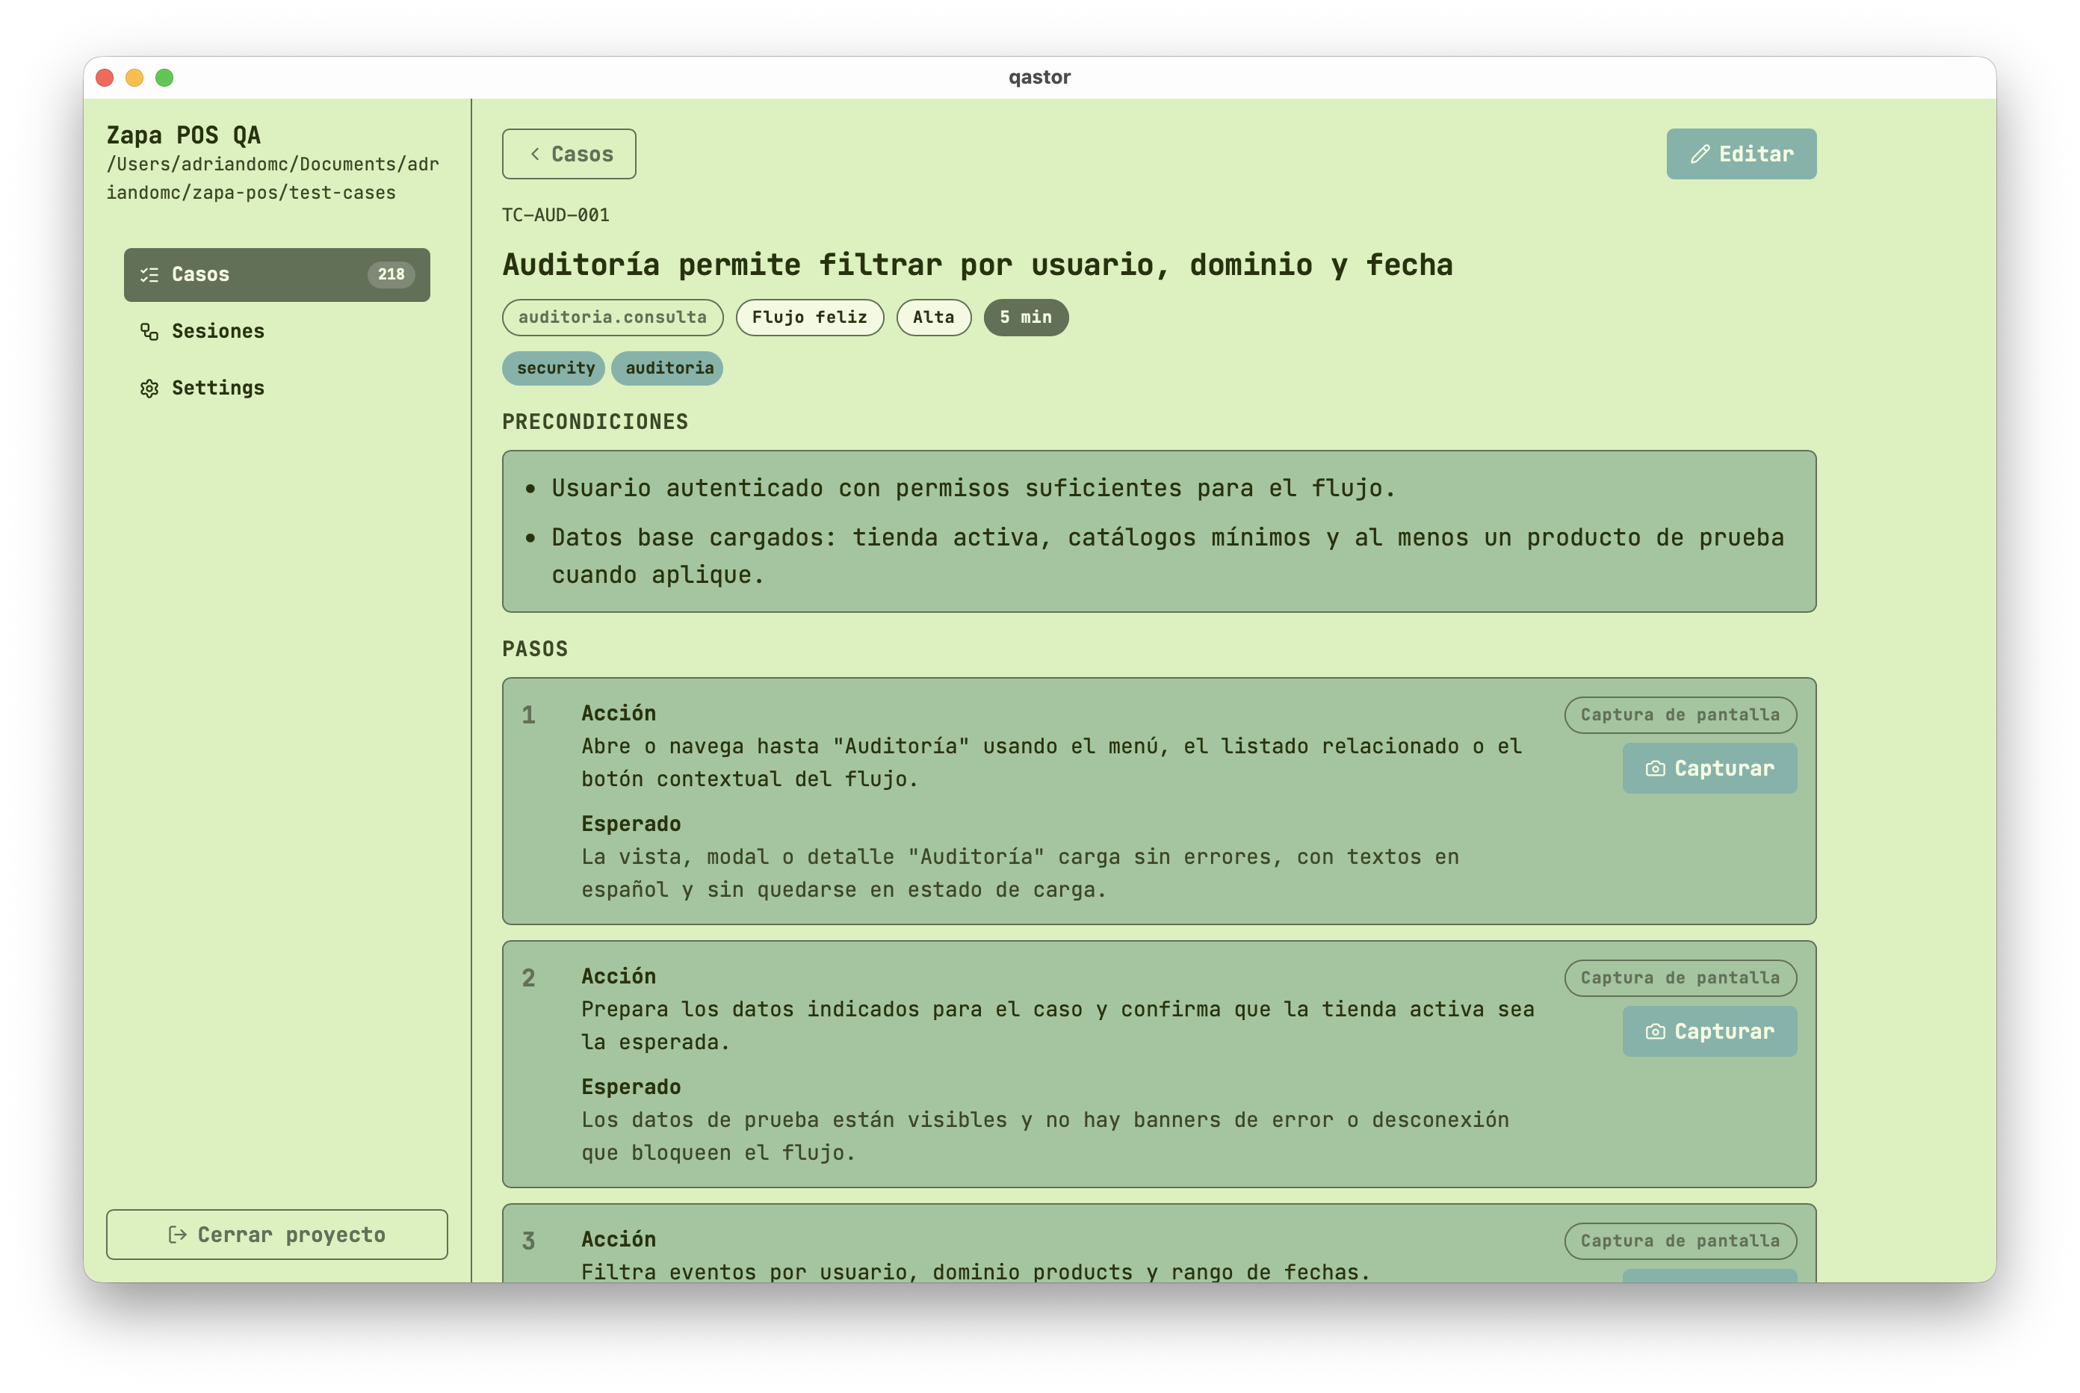Close the project with Cerrar proyecto
This screenshot has height=1393, width=2080.
coord(276,1234)
